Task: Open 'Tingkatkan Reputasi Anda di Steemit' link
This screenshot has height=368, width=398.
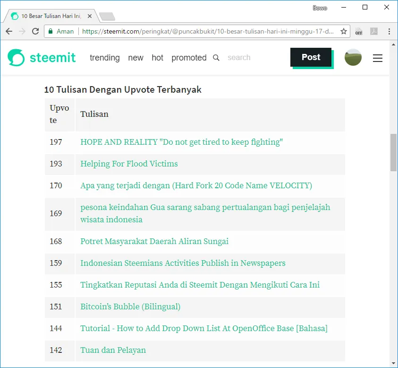Action: (x=200, y=285)
